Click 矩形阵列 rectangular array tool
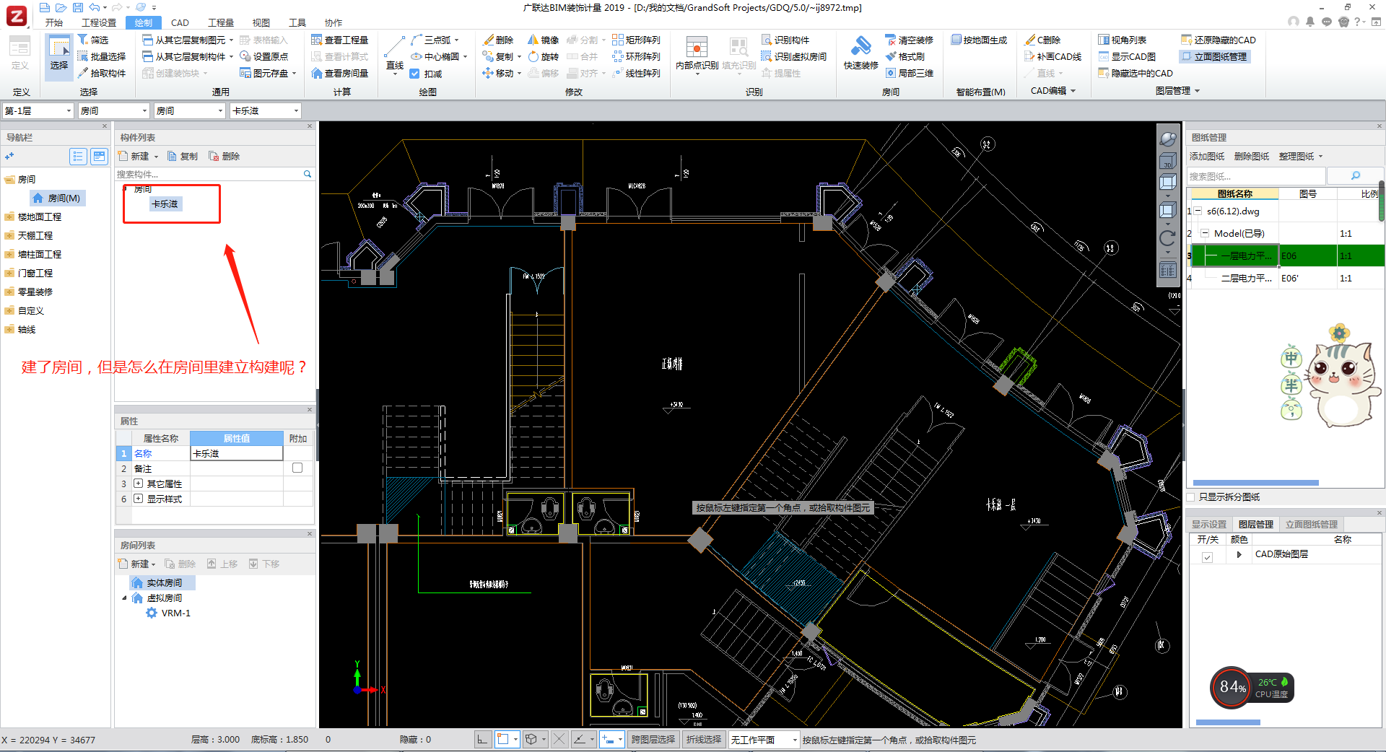This screenshot has height=752, width=1386. (x=636, y=40)
